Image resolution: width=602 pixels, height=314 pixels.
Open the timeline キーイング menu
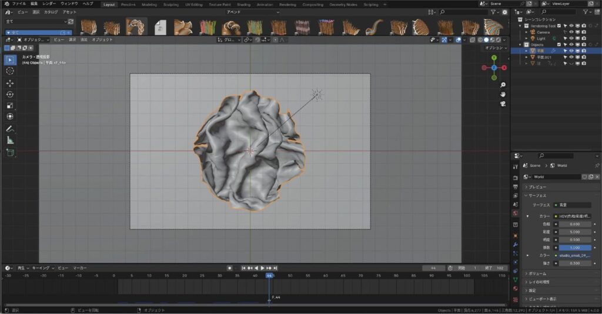42,268
